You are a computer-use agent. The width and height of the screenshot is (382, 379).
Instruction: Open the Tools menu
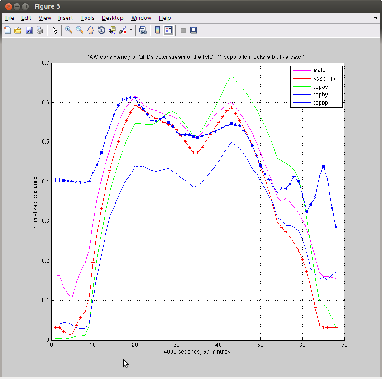click(87, 18)
